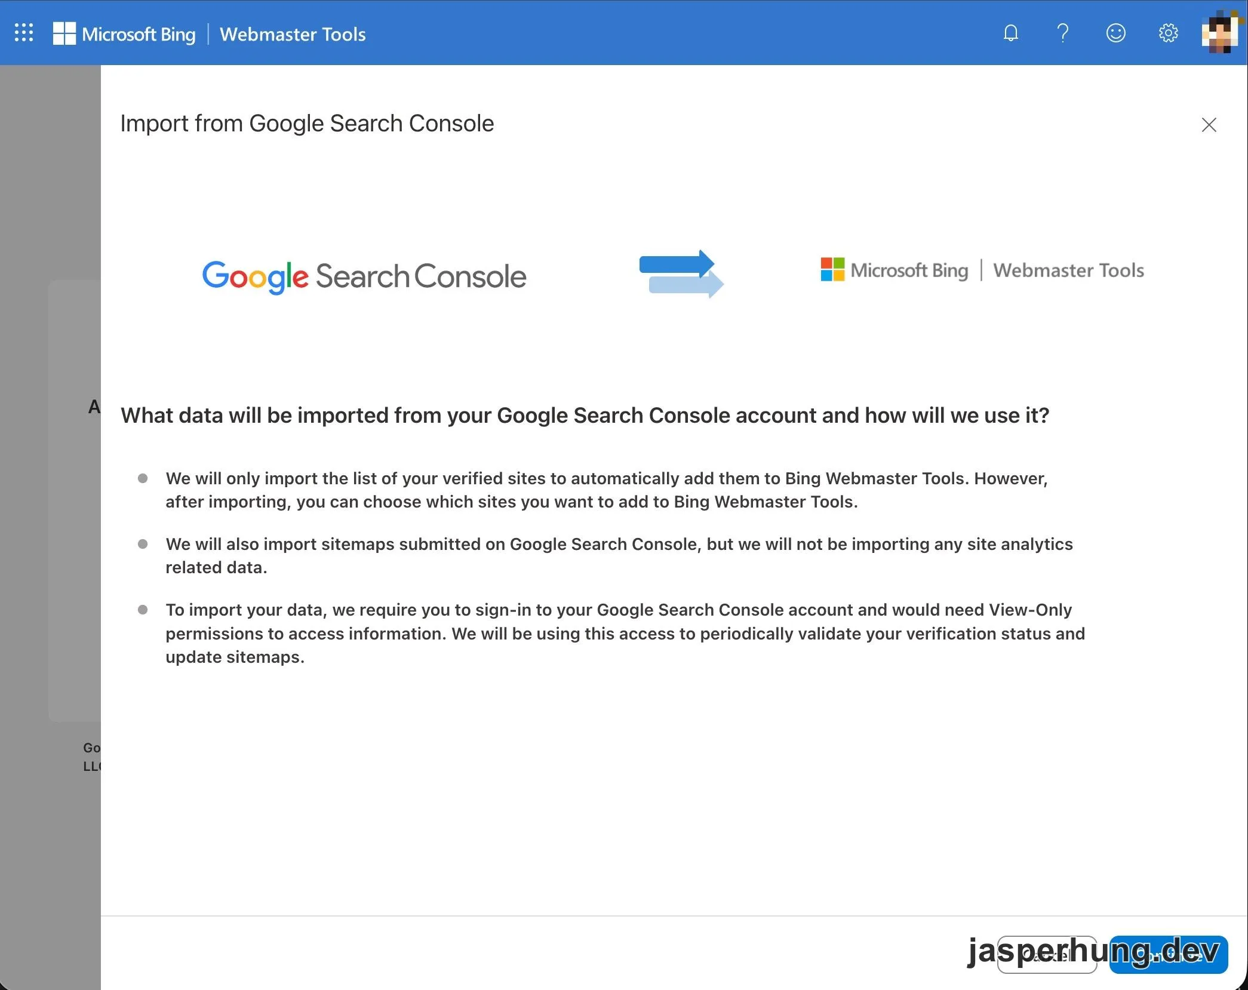Open the notifications bell
Viewport: 1248px width, 990px height.
click(x=1010, y=33)
